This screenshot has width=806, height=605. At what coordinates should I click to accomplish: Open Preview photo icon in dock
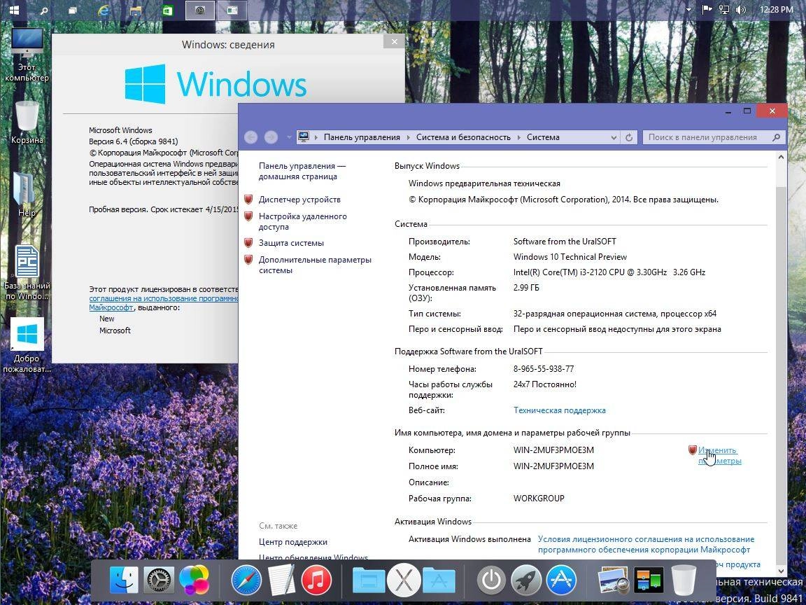(614, 580)
